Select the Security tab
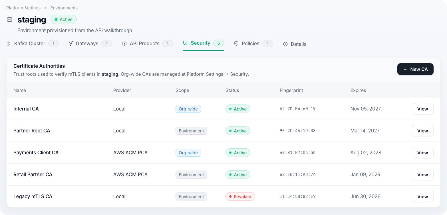 [x=203, y=43]
